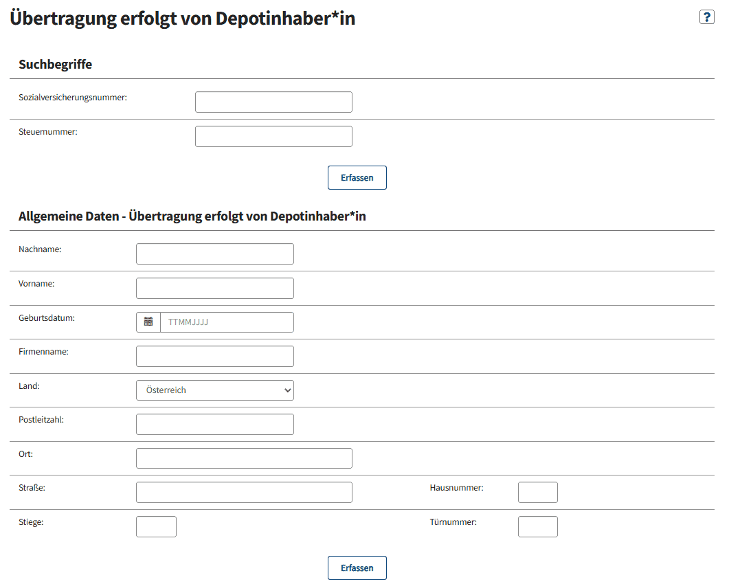Select the Vorname text field

215,288
